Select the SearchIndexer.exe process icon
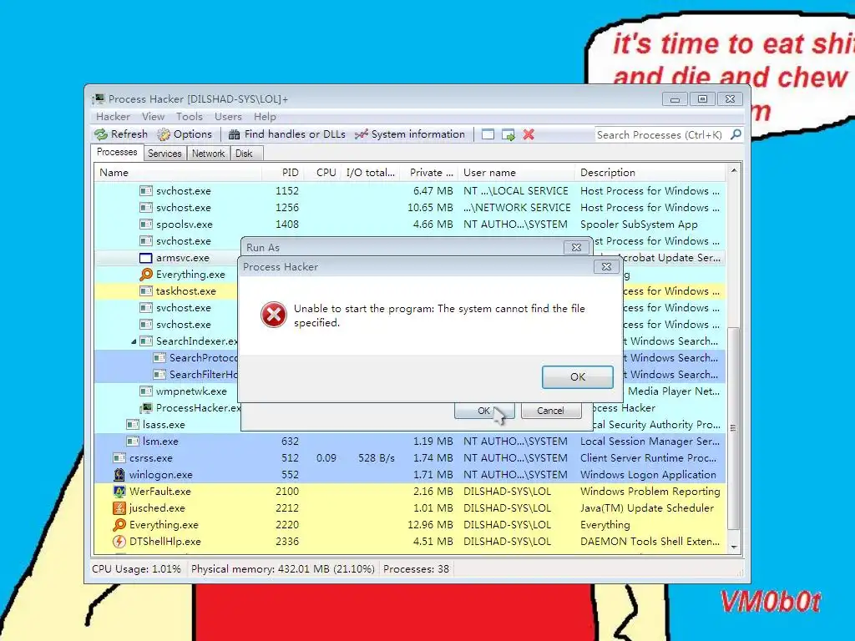The width and height of the screenshot is (855, 641). coord(145,341)
